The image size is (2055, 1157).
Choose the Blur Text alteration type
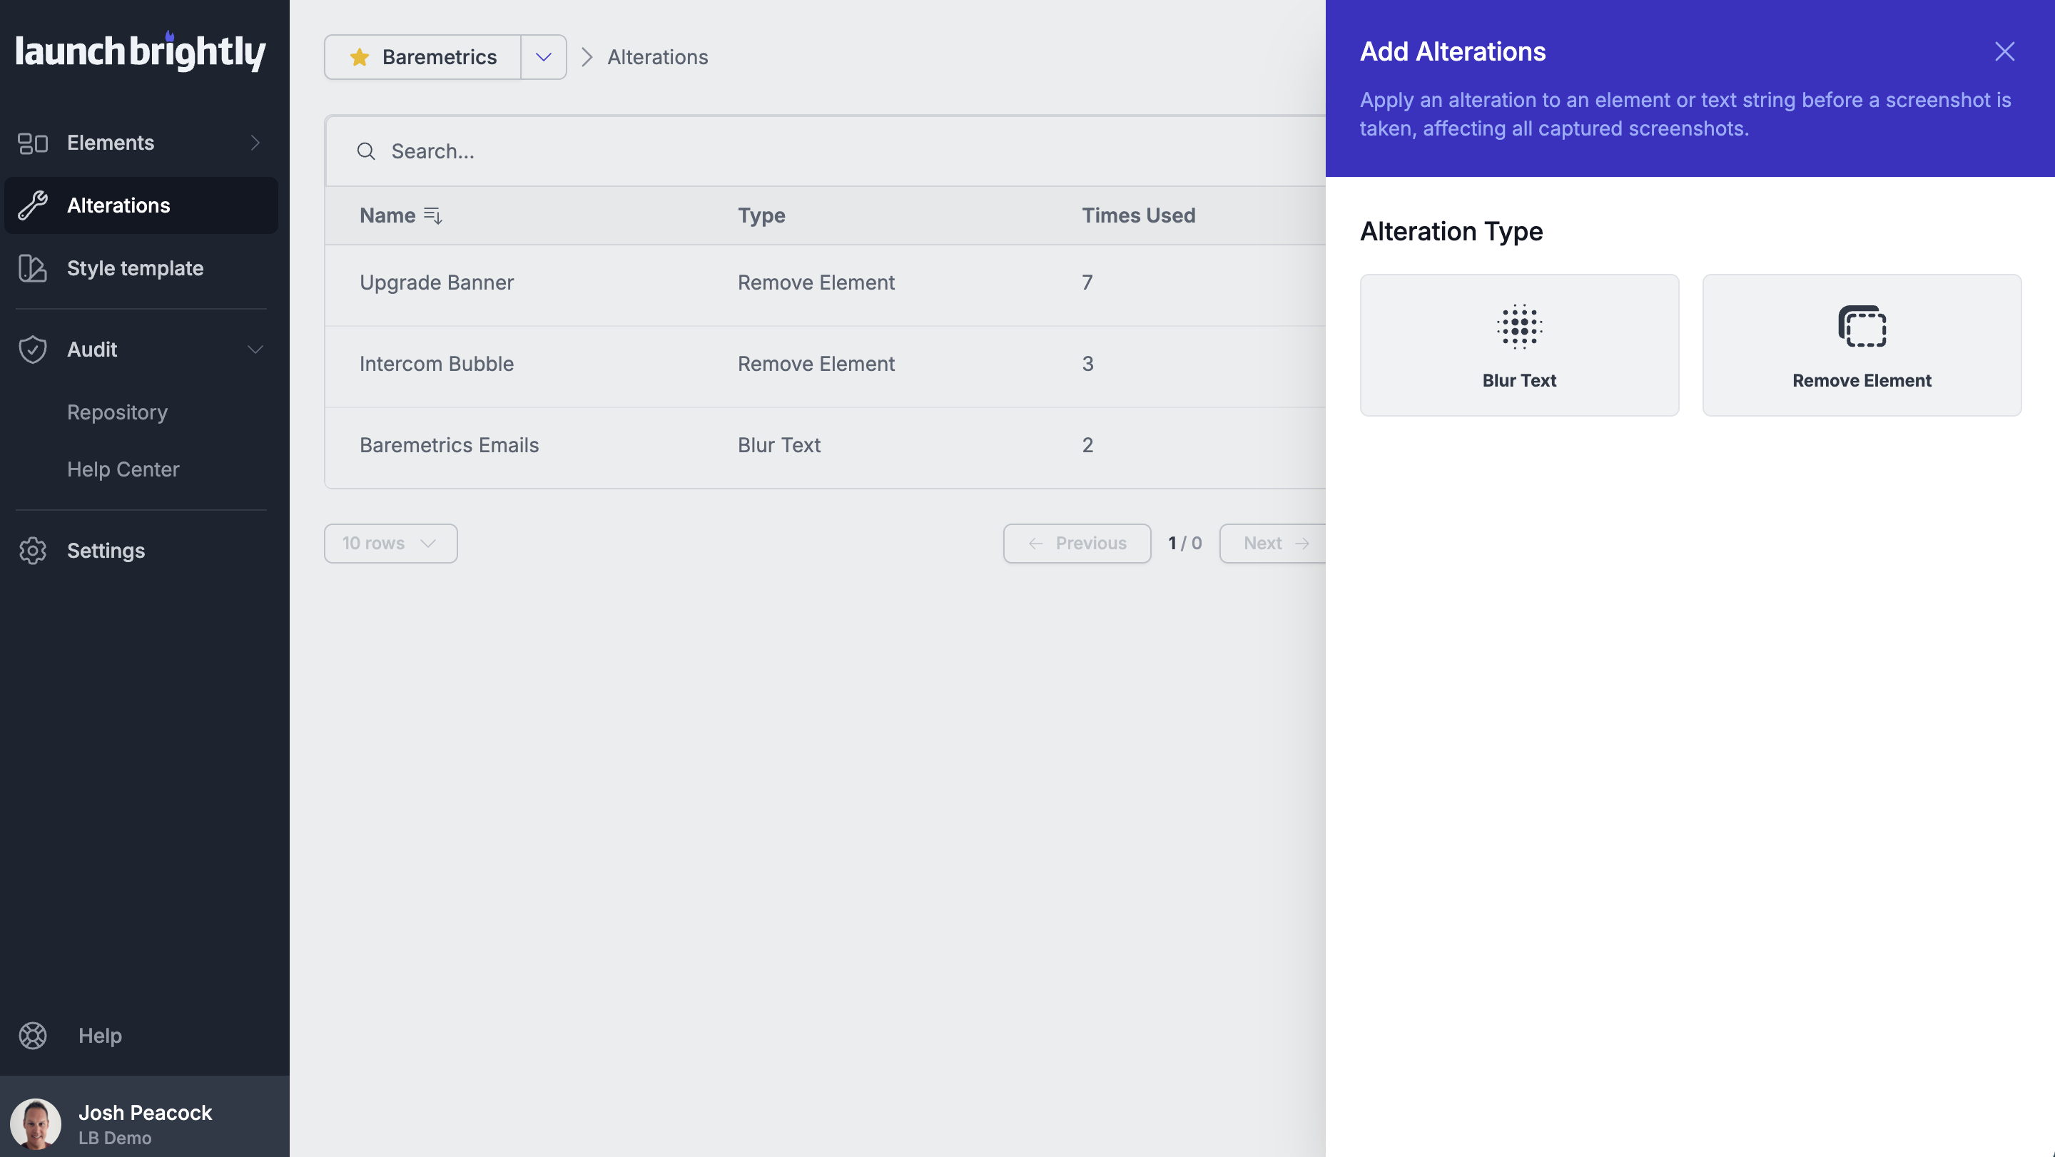pyautogui.click(x=1519, y=345)
